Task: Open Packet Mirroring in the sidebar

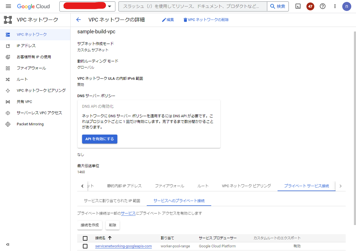Action: tap(35, 124)
